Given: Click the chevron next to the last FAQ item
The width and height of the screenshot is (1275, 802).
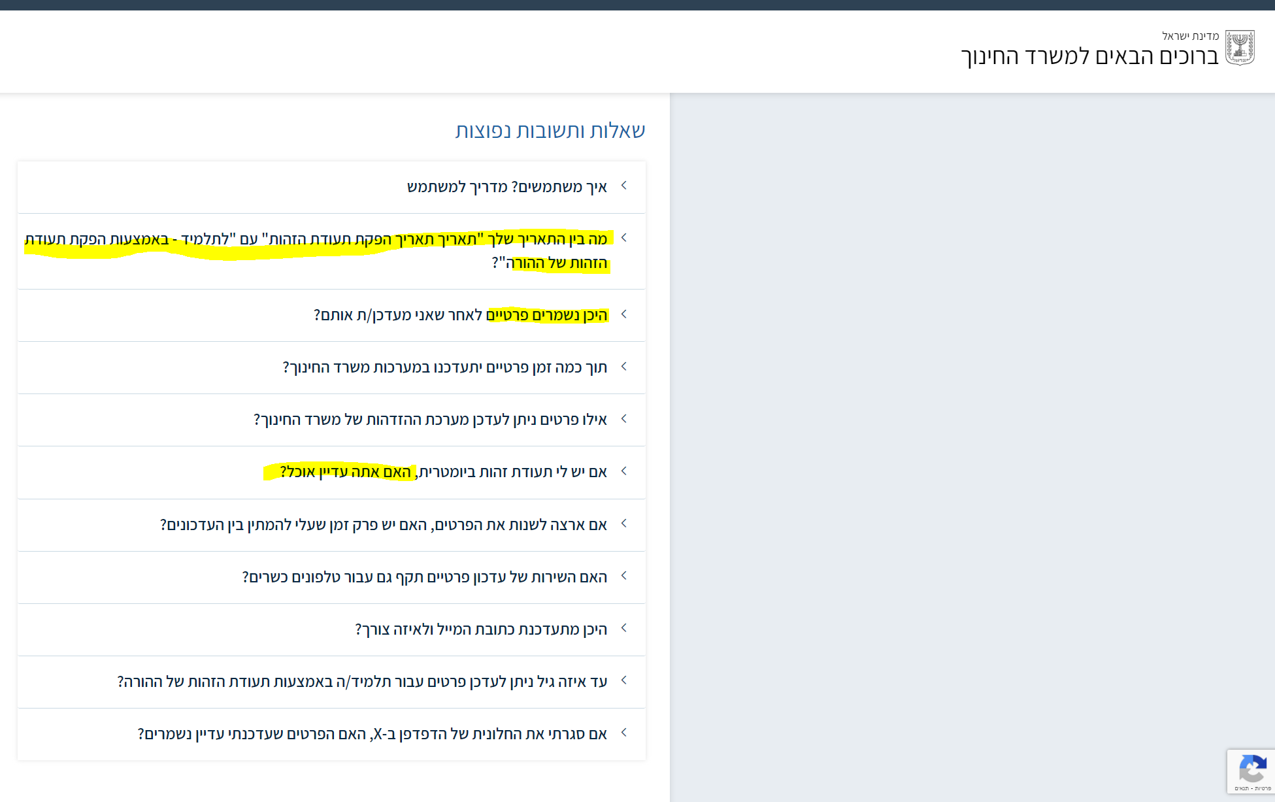Looking at the screenshot, I should (x=623, y=733).
